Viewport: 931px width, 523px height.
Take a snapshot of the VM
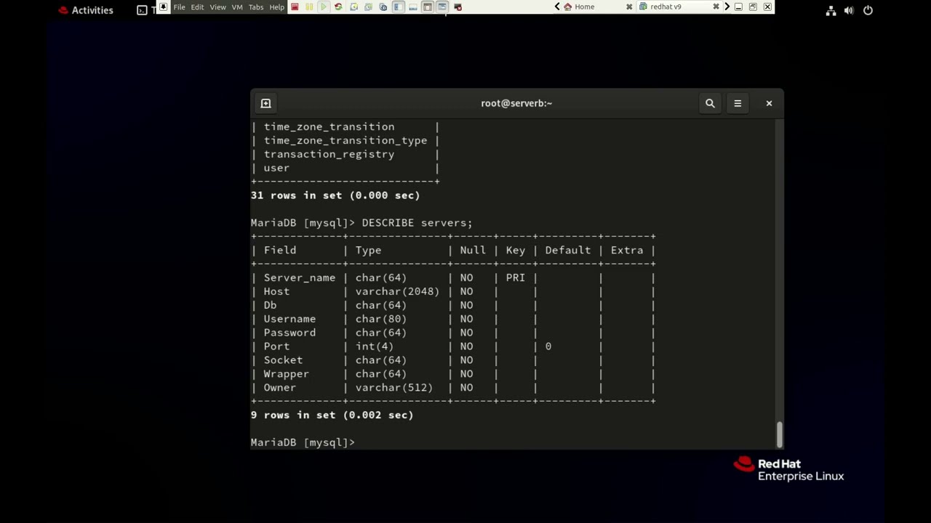tap(353, 7)
